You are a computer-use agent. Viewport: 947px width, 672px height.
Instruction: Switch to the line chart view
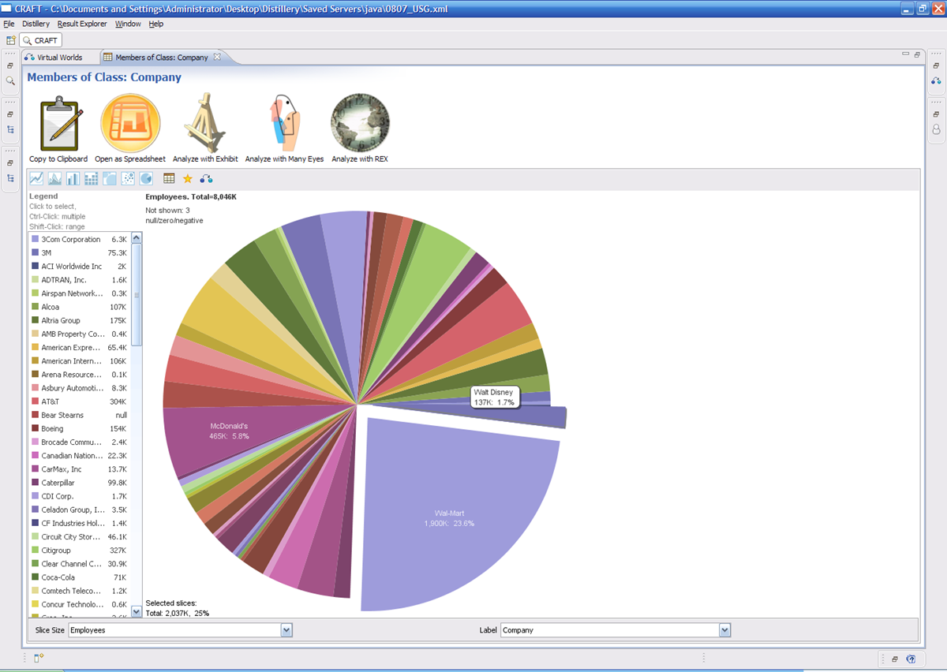36,179
